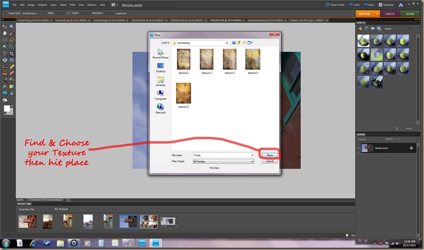424x250 pixels.
Task: Choose the Horizontal Type tool
Action: pos(5,53)
